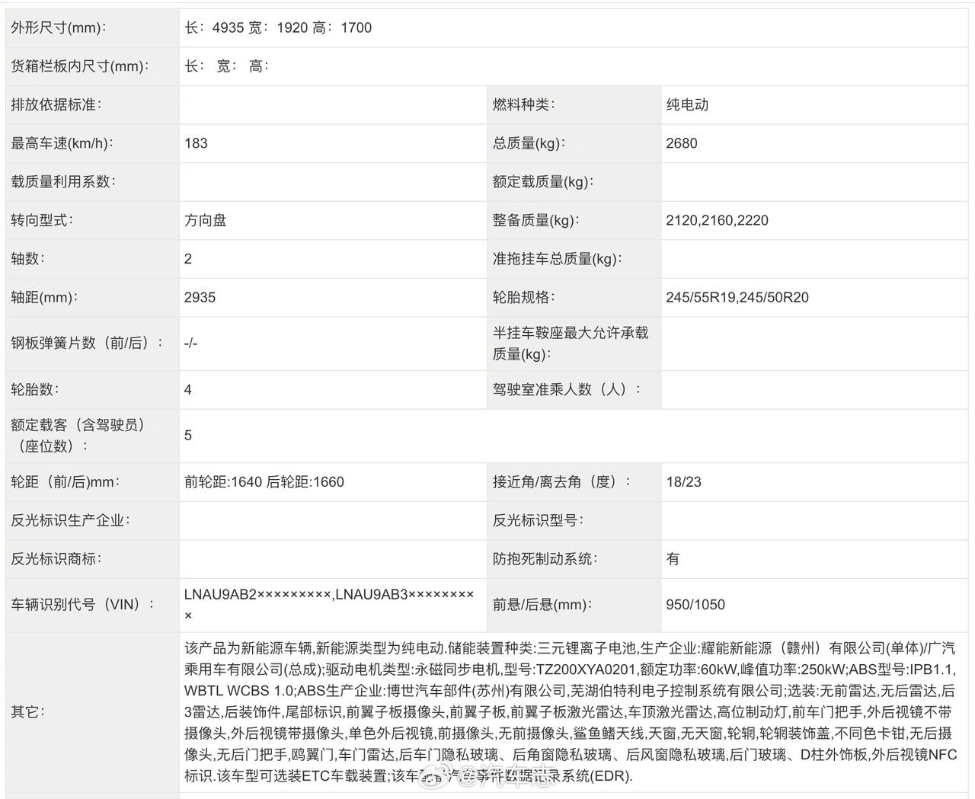Click the 车辆识别代号（VIN） label
Viewport: 975px width, 799px height.
point(83,605)
